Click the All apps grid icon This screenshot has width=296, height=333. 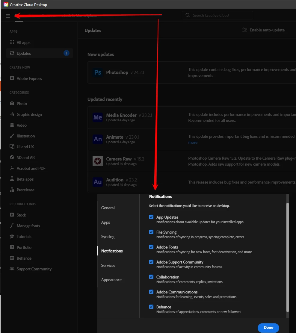[12, 42]
